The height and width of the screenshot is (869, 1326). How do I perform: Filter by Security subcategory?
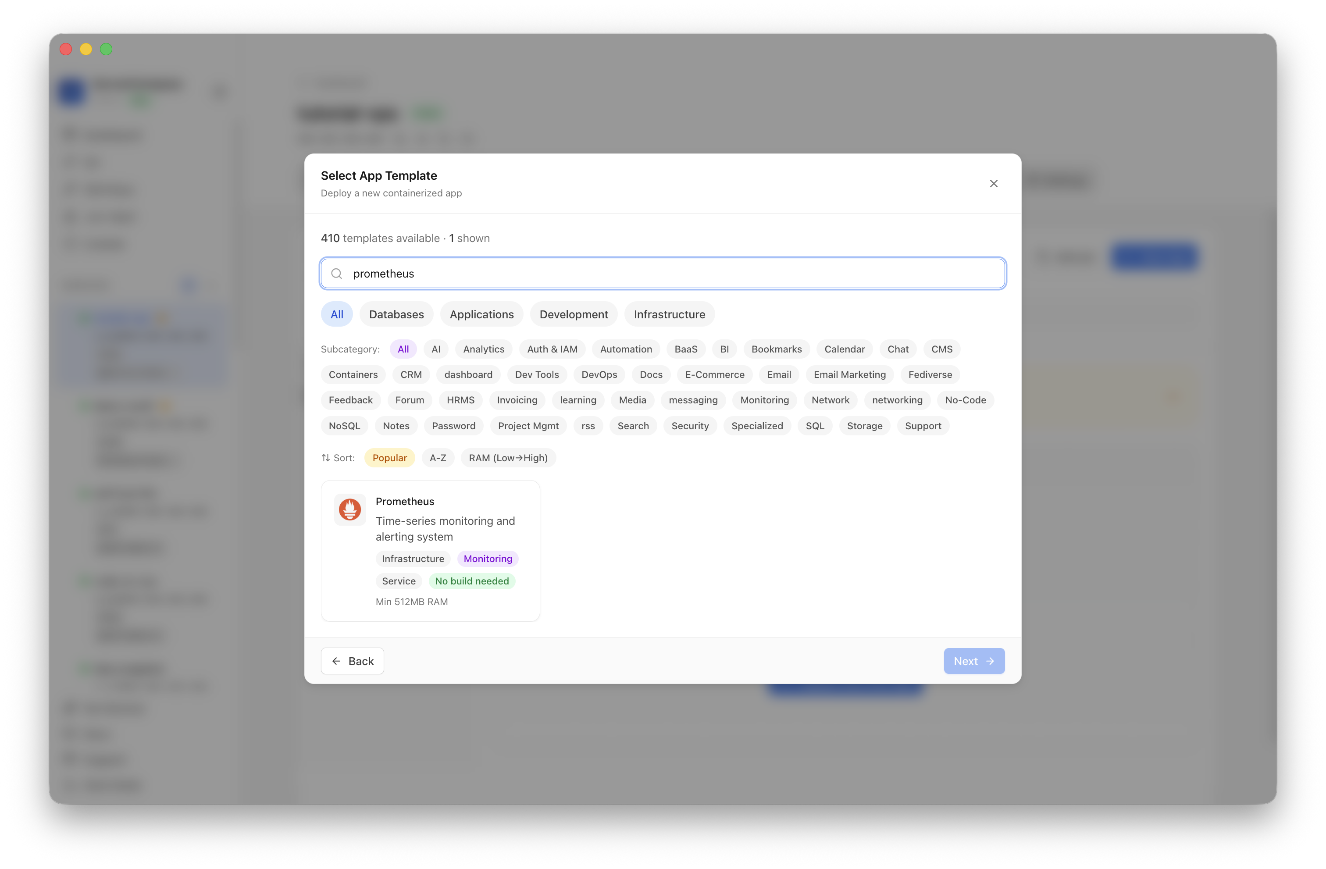[690, 426]
